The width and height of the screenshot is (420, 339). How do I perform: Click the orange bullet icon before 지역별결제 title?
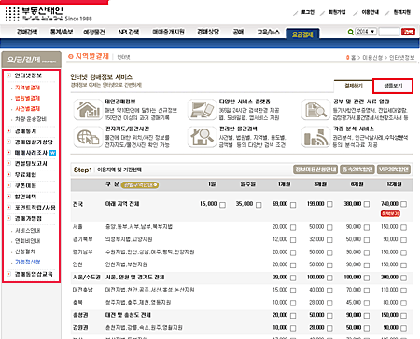(71, 56)
